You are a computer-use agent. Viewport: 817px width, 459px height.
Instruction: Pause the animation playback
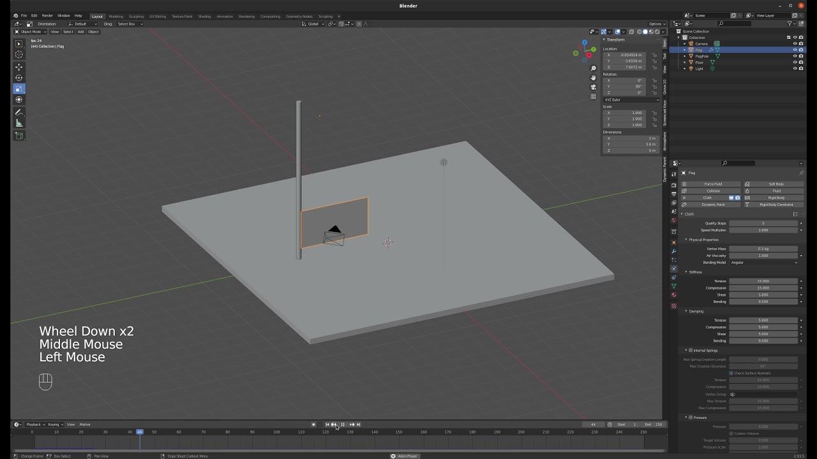(x=343, y=425)
